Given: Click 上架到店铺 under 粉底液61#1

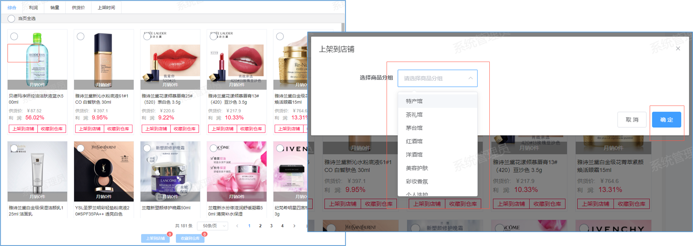Looking at the screenshot, I should [x=90, y=129].
